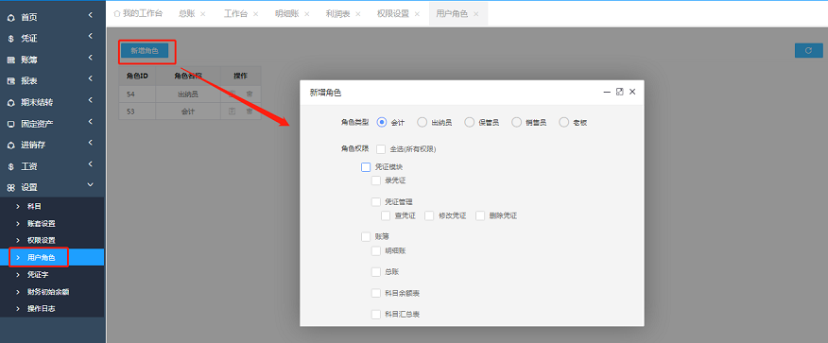Click the refresh icon button at top right
The width and height of the screenshot is (828, 343).
click(808, 51)
